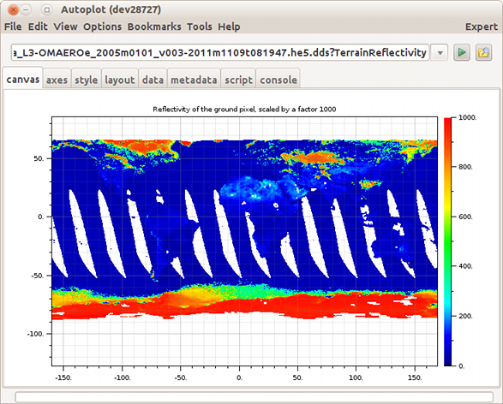Minimize the Autoplot window
This screenshot has width=503, height=404.
(x=26, y=10)
